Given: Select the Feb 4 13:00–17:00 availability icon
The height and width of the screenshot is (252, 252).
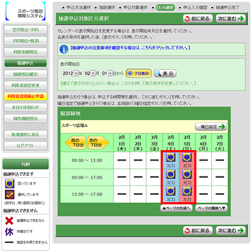Looking at the screenshot, I should pyautogui.click(x=171, y=191).
